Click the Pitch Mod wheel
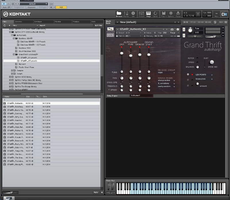The image size is (230, 200). click(x=109, y=186)
